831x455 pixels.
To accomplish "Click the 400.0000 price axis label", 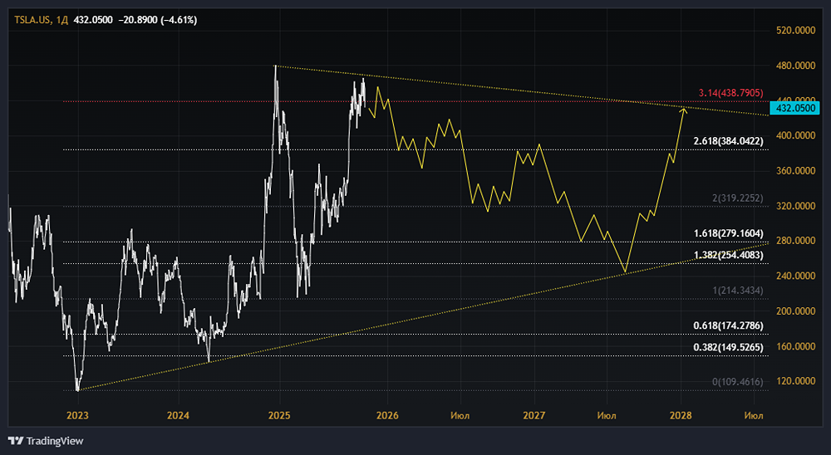I will pyautogui.click(x=795, y=135).
